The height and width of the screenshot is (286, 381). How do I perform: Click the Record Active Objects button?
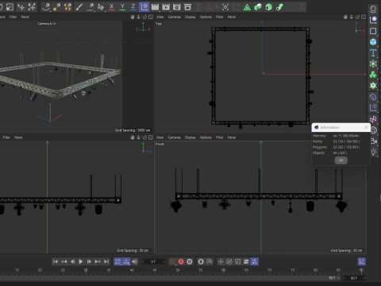pos(172,261)
